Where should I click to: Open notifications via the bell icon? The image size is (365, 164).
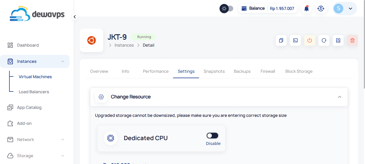[x=306, y=8]
